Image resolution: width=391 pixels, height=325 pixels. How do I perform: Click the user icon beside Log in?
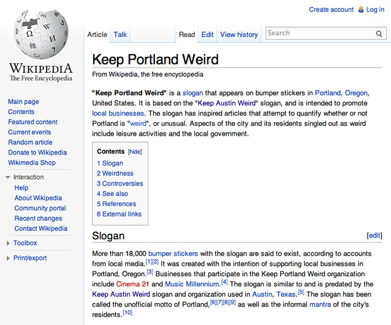[361, 9]
